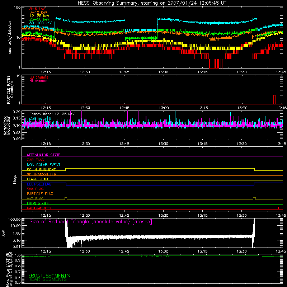
Task: Click the 13:30 tick on SAS plot
Action: click(241, 251)
